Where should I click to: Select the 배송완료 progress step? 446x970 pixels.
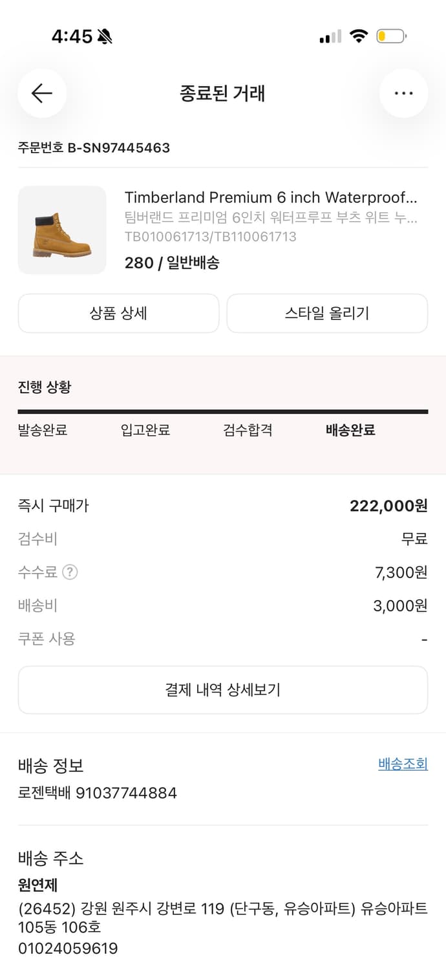348,430
